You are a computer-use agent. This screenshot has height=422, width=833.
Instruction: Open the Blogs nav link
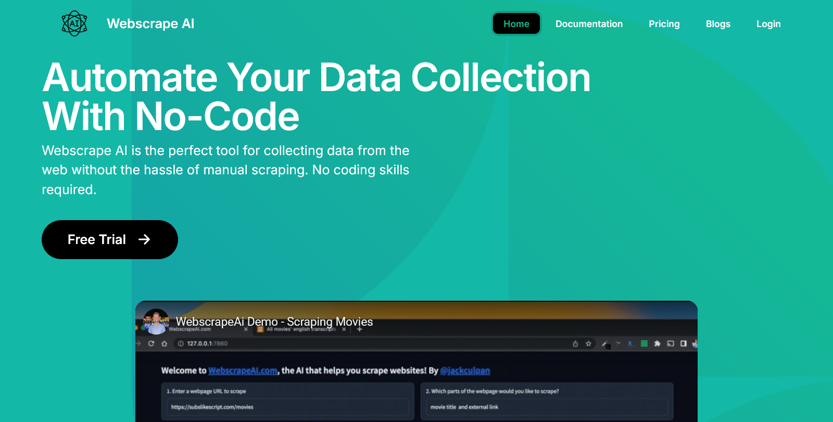[718, 24]
